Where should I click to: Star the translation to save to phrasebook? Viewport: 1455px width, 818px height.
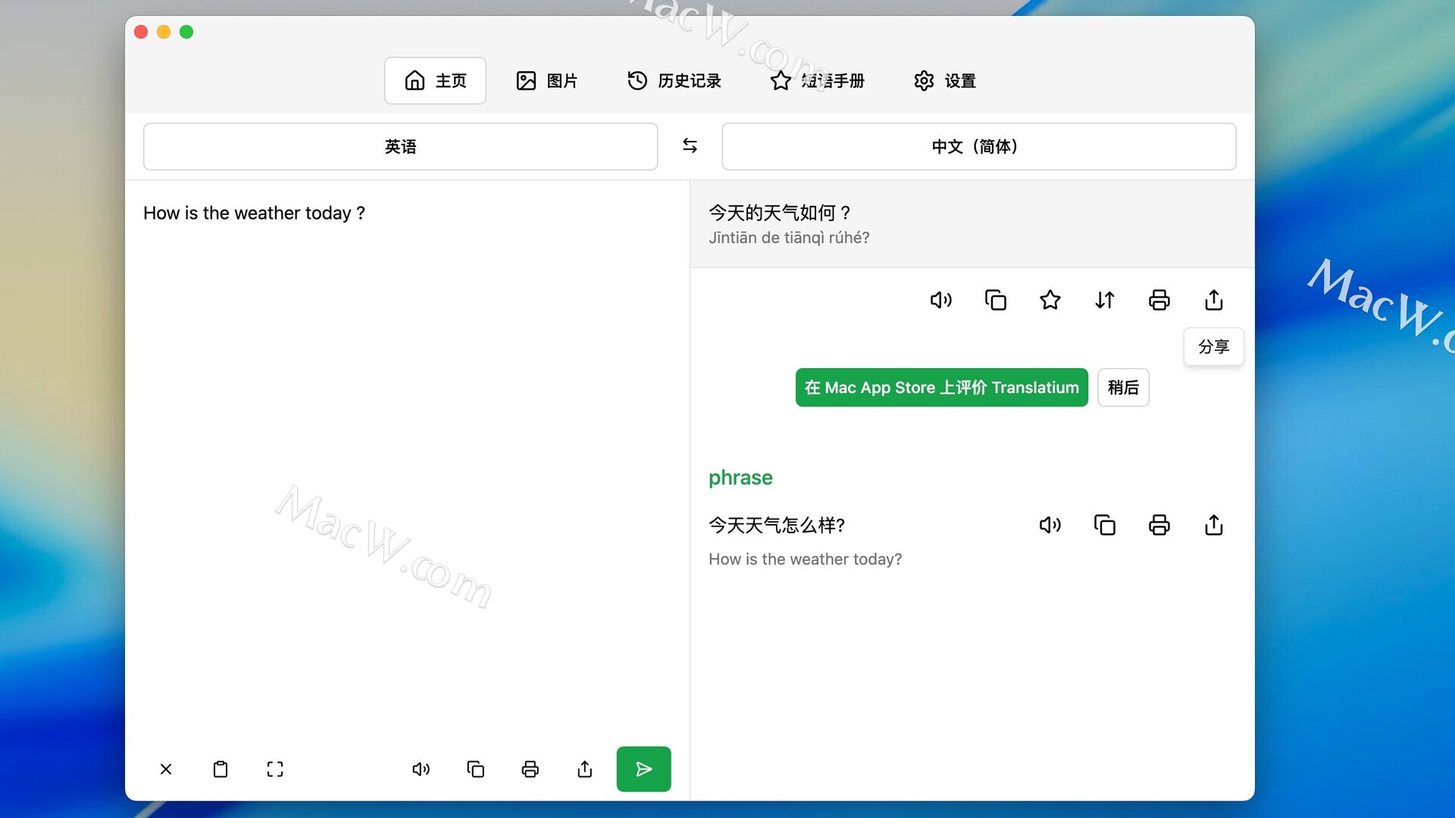click(x=1050, y=300)
